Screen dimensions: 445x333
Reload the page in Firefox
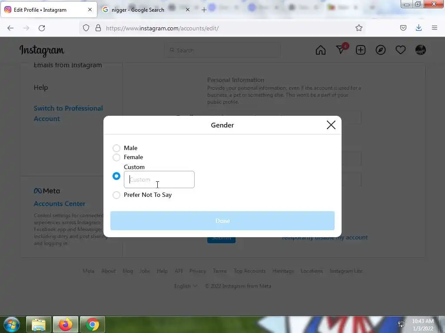tap(42, 28)
